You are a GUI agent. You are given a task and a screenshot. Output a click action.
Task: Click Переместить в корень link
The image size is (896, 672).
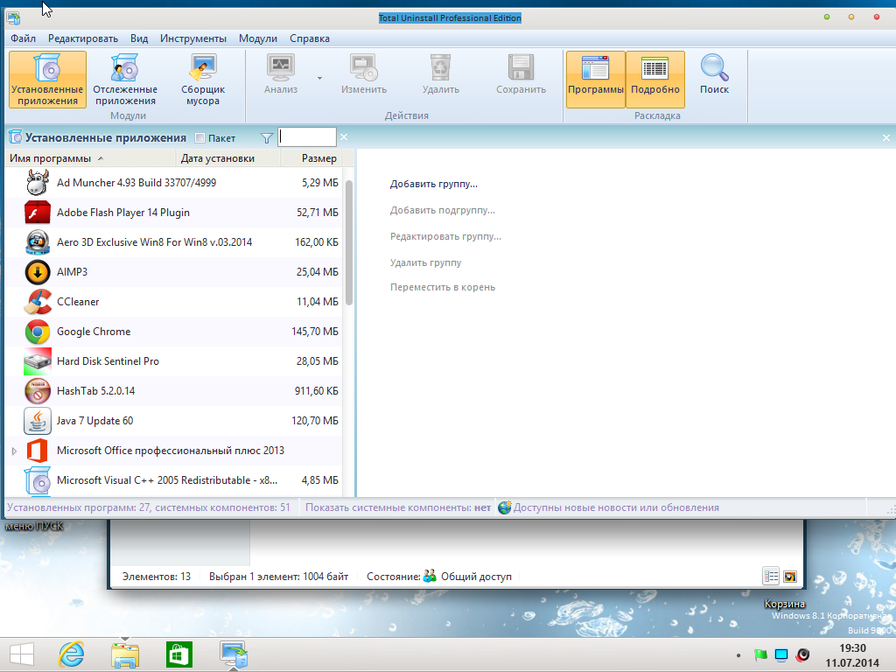click(x=443, y=287)
